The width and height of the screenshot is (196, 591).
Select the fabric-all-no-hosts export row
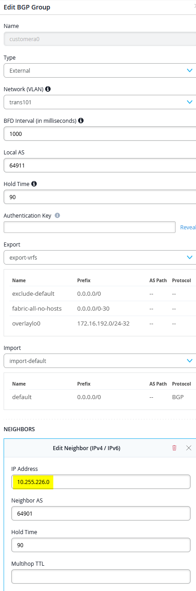click(102, 308)
